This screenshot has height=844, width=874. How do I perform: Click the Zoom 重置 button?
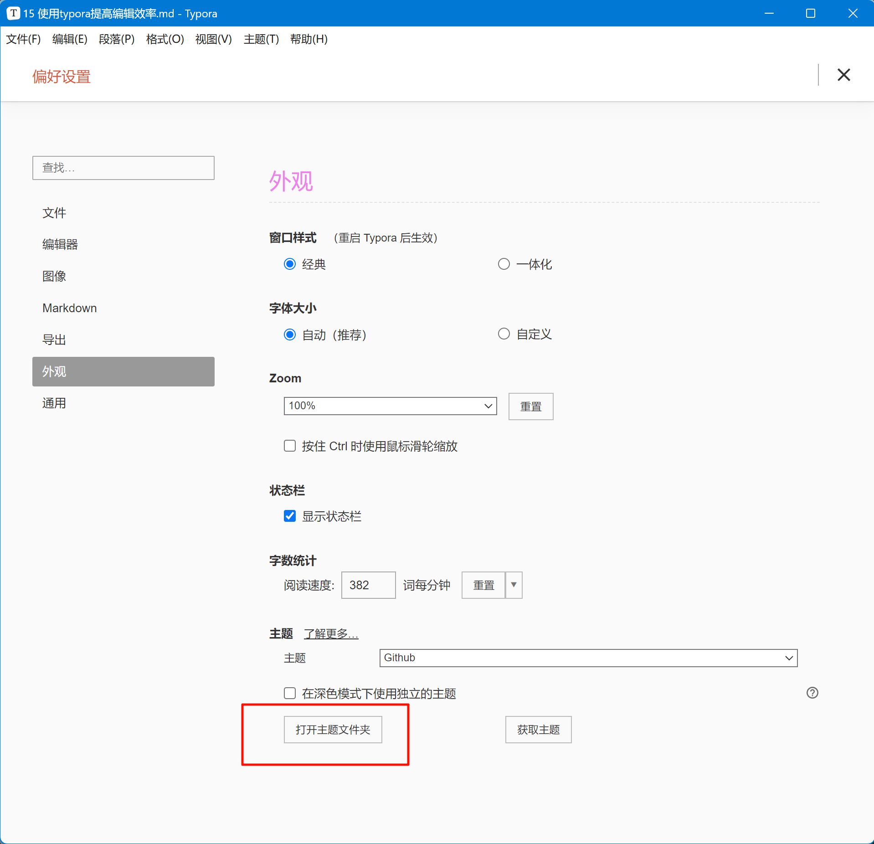[x=531, y=406]
